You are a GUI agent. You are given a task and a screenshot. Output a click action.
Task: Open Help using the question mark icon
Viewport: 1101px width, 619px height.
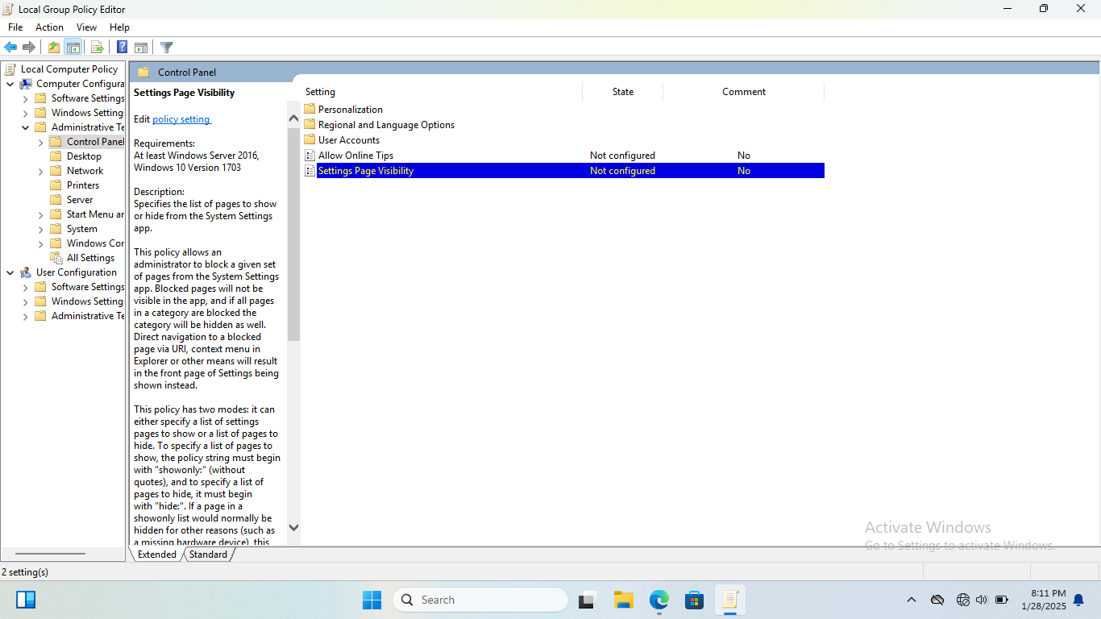[122, 48]
